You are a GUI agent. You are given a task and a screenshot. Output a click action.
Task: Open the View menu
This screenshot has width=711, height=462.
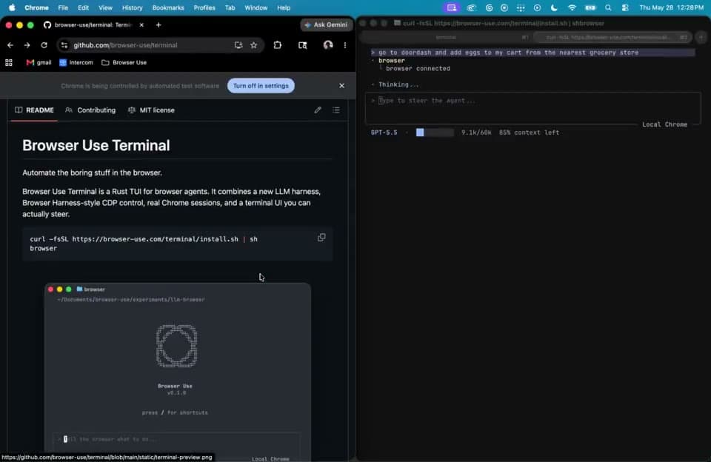coord(105,7)
